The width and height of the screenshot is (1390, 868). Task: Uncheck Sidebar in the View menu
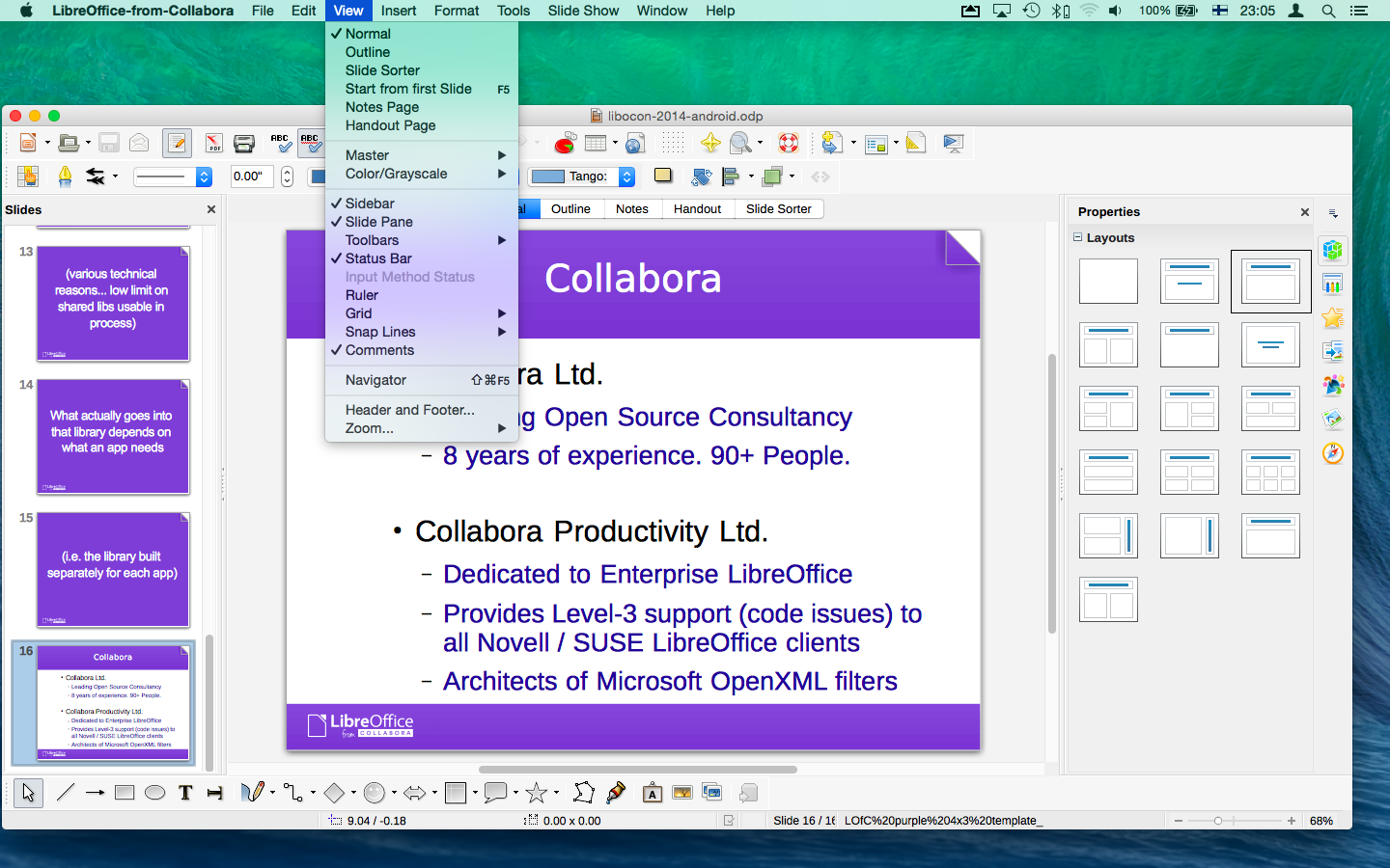(422, 203)
